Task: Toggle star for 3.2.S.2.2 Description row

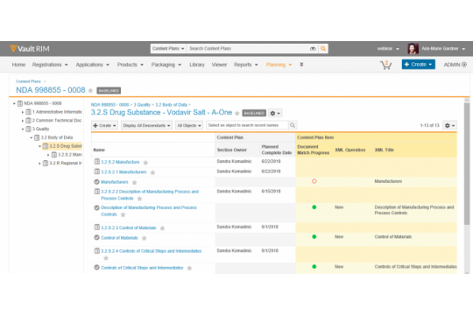Action: pos(139,199)
